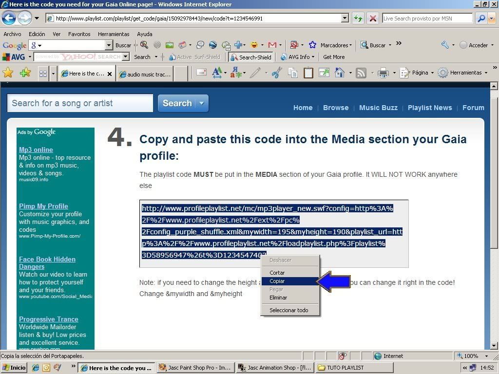Open the Quick Tabs grid icon
Image resolution: width=499 pixels, height=374 pixels.
[x=43, y=74]
